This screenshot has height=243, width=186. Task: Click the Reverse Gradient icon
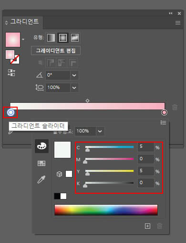coord(11,73)
